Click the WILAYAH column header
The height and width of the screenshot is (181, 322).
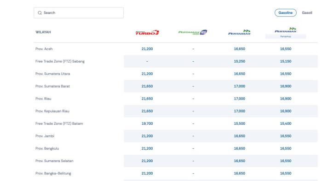pos(43,32)
